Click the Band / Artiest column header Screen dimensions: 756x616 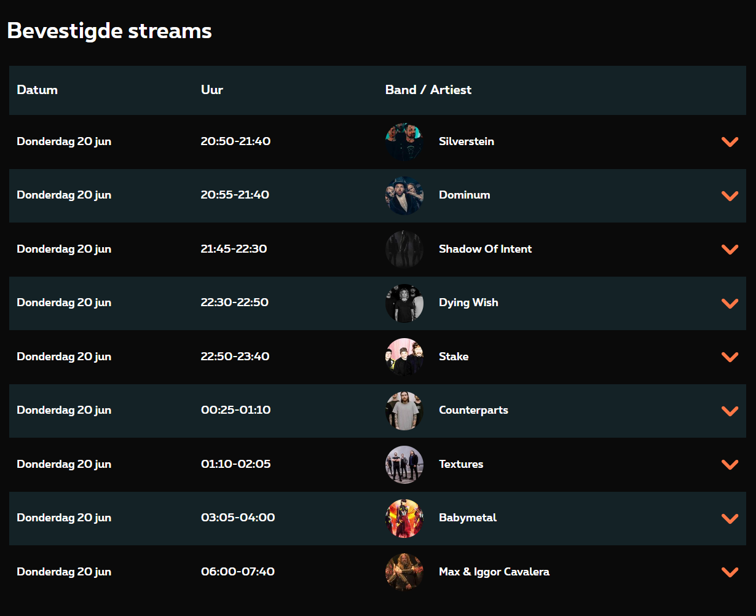[428, 90]
